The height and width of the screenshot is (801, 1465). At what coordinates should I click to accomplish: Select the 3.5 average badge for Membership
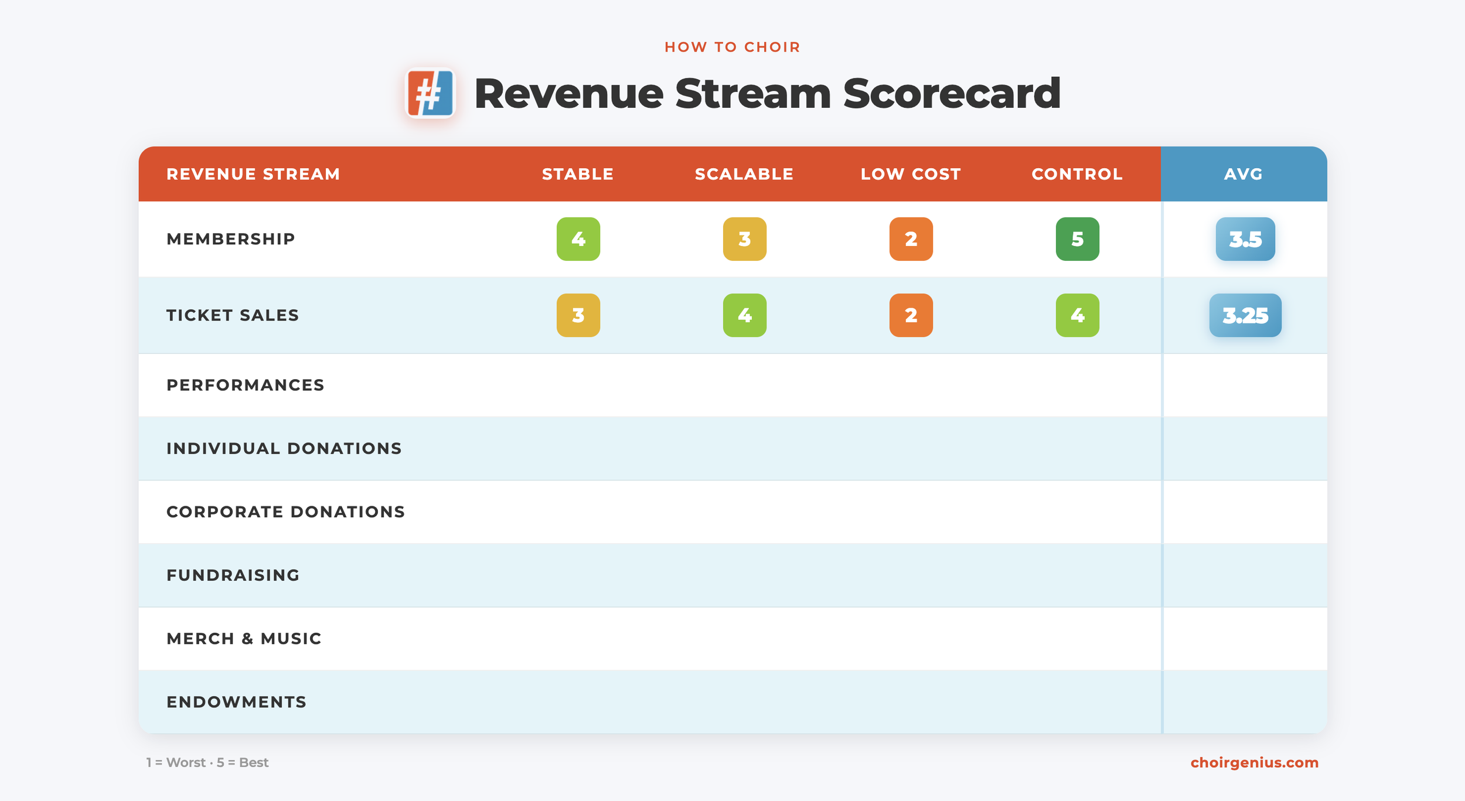1245,239
